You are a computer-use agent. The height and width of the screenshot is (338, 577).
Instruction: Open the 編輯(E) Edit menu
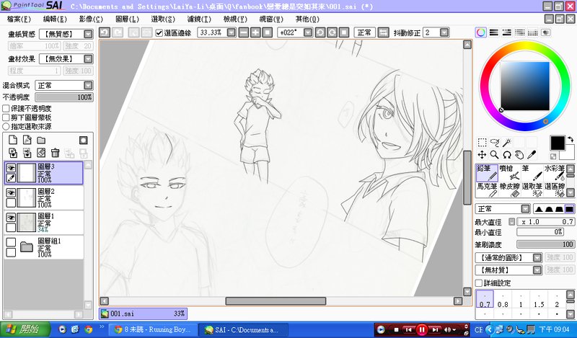pos(55,19)
